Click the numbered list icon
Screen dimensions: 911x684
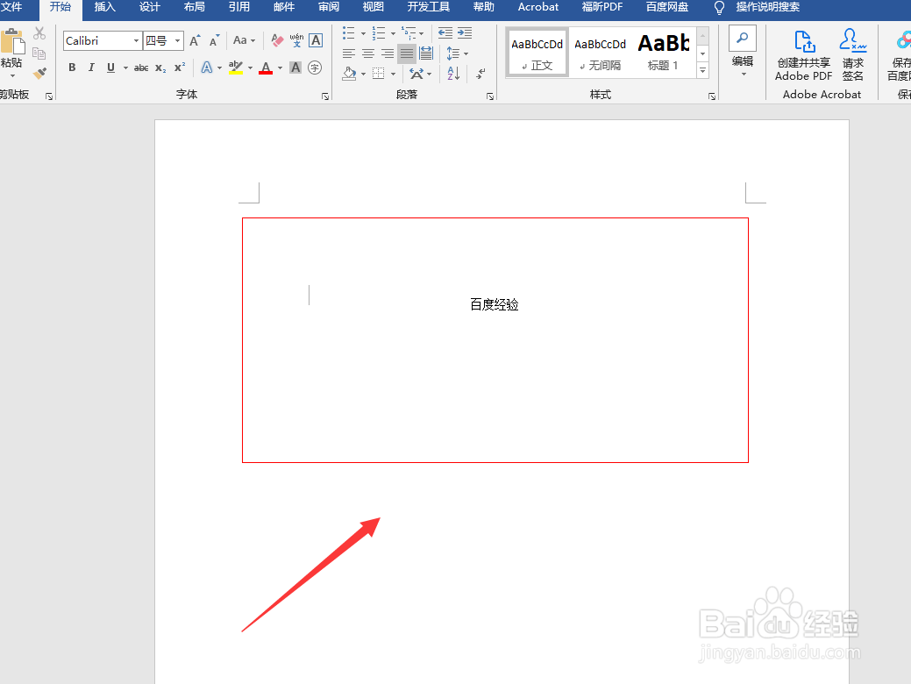(379, 33)
